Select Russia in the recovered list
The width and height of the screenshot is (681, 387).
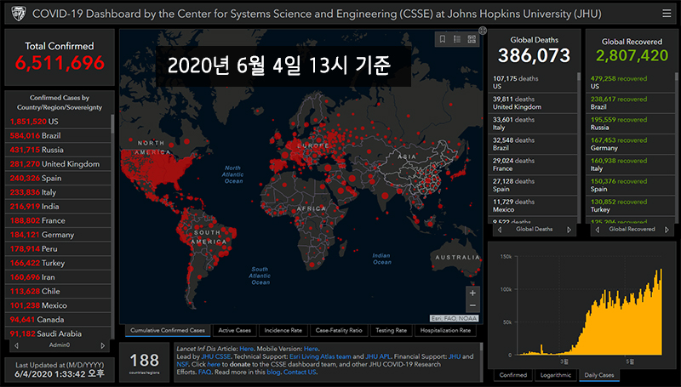(x=631, y=123)
